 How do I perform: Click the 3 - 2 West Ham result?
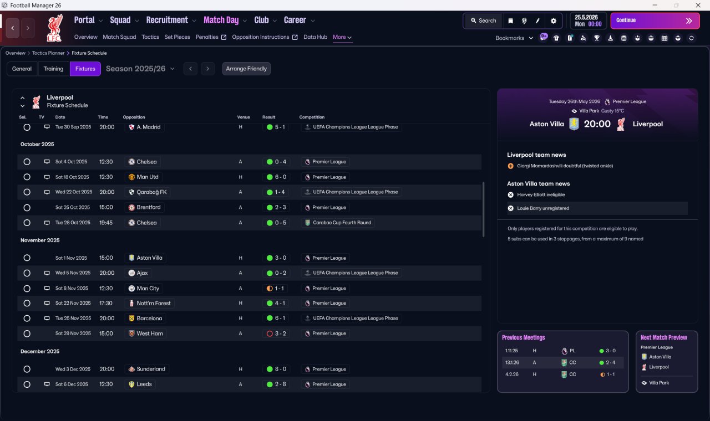276,333
